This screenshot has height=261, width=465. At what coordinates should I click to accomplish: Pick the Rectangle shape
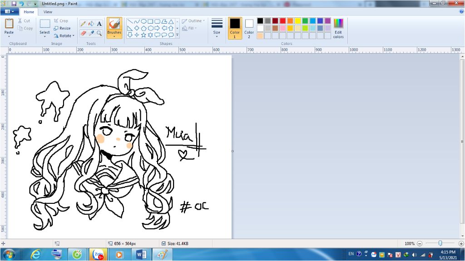pos(150,22)
